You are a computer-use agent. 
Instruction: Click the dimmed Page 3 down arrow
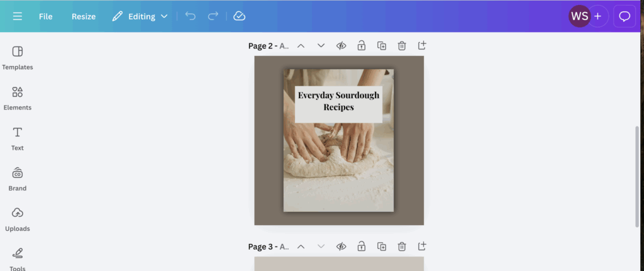coord(321,246)
